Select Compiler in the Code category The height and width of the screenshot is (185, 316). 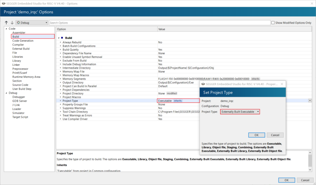pyautogui.click(x=18, y=45)
